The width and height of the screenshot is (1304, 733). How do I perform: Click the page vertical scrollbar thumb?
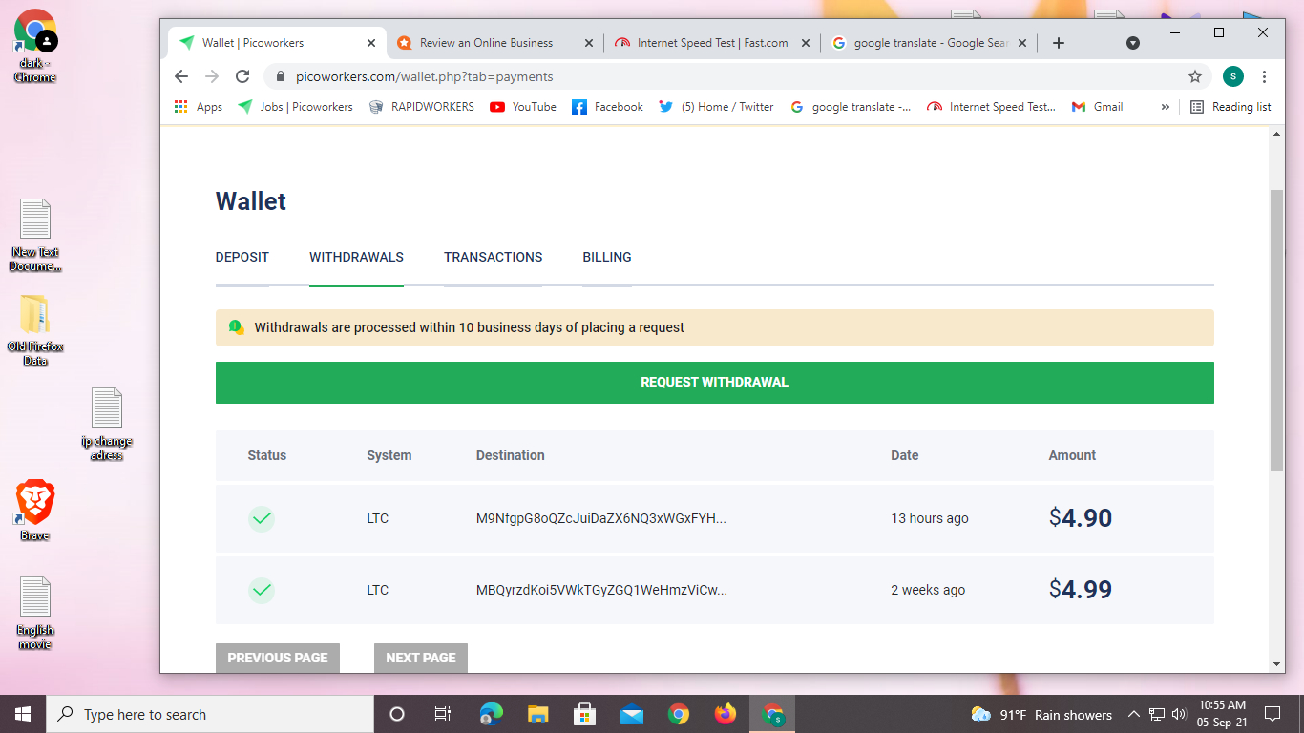[x=1277, y=329]
